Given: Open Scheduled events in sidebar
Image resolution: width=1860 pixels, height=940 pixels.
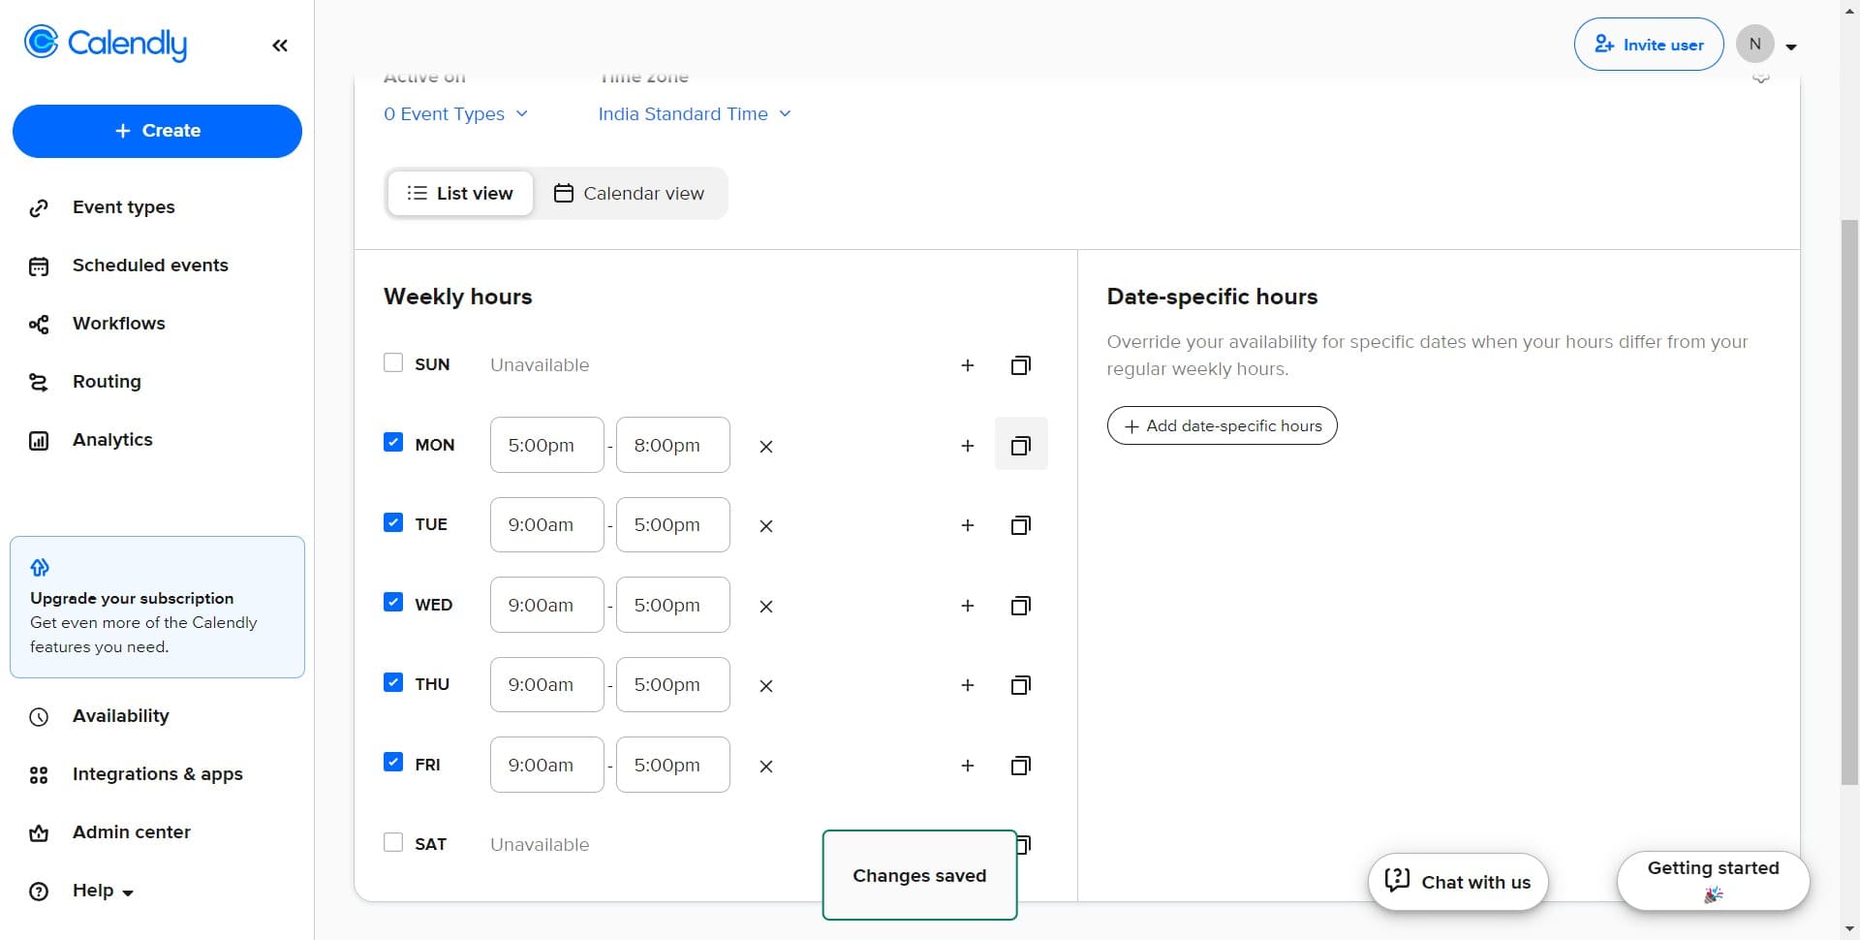Looking at the screenshot, I should click(150, 266).
